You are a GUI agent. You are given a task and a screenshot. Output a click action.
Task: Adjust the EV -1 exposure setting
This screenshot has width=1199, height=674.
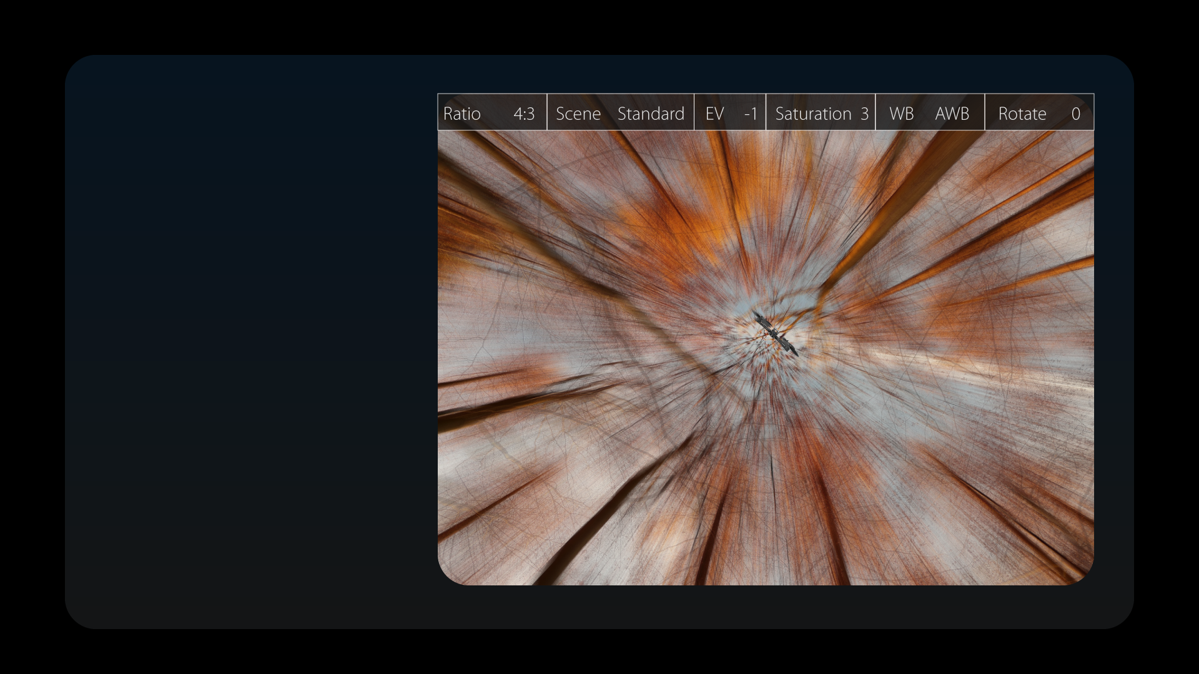click(x=730, y=112)
